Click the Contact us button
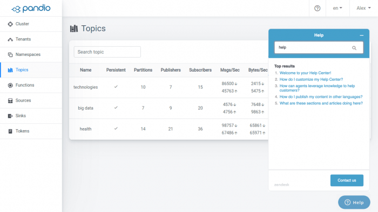378x212 pixels. (347, 180)
